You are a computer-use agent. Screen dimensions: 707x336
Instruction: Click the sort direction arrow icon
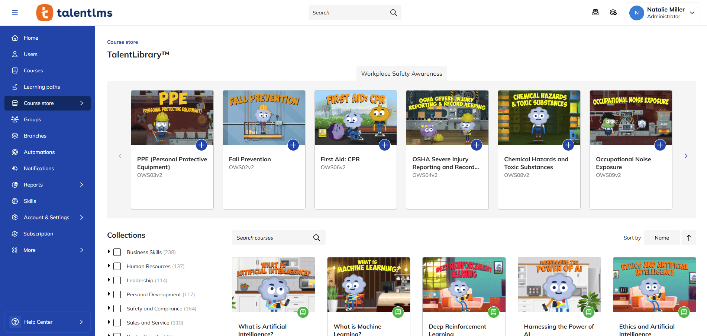click(688, 238)
